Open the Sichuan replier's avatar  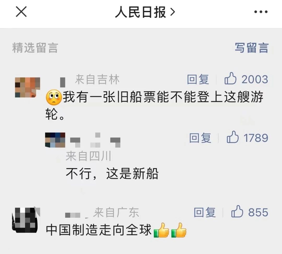coord(55,140)
